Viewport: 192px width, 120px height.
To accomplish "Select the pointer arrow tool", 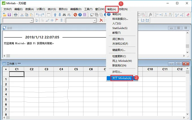I will (x=43, y=20).
